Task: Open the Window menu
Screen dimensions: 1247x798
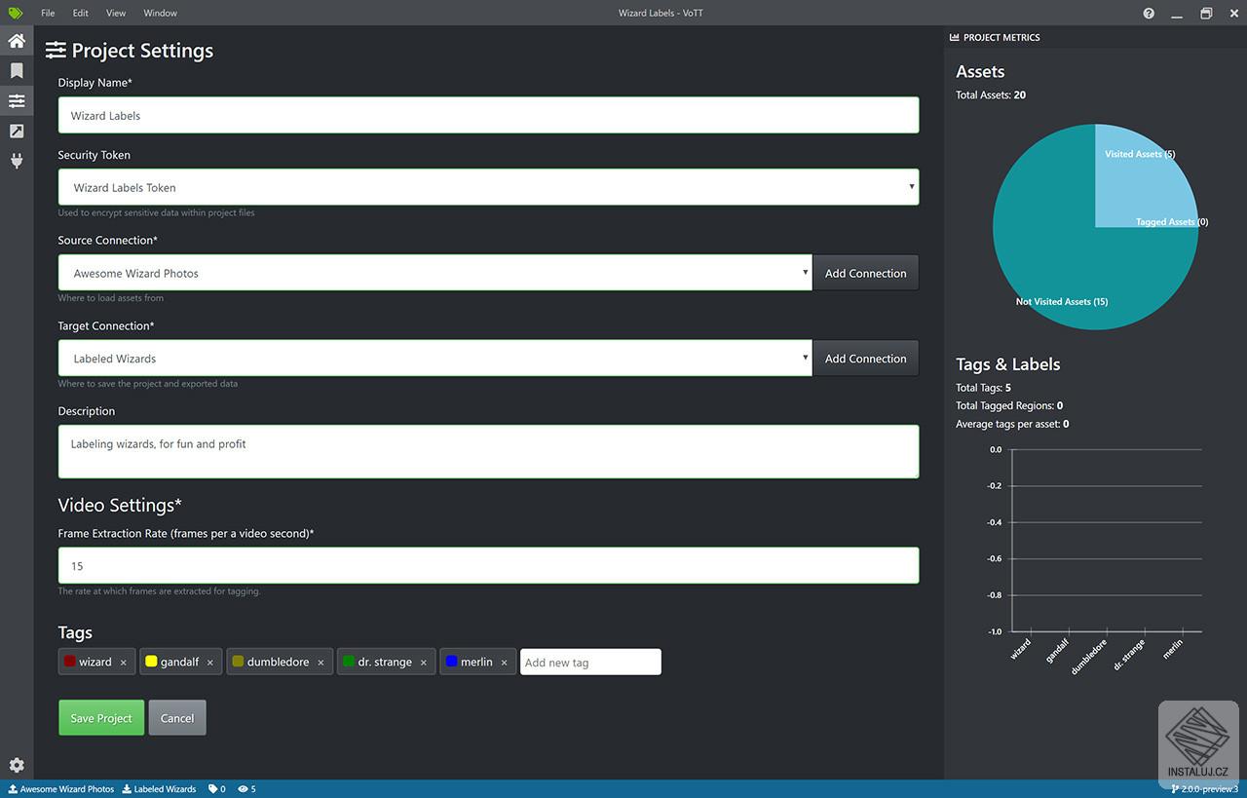Action: [x=160, y=13]
